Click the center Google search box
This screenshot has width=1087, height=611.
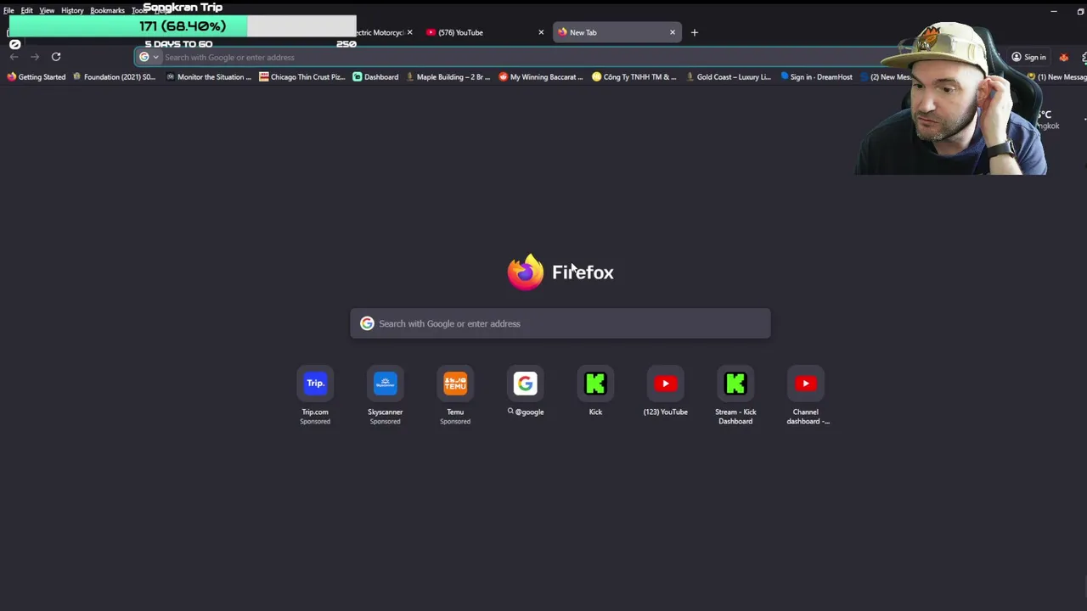point(560,323)
